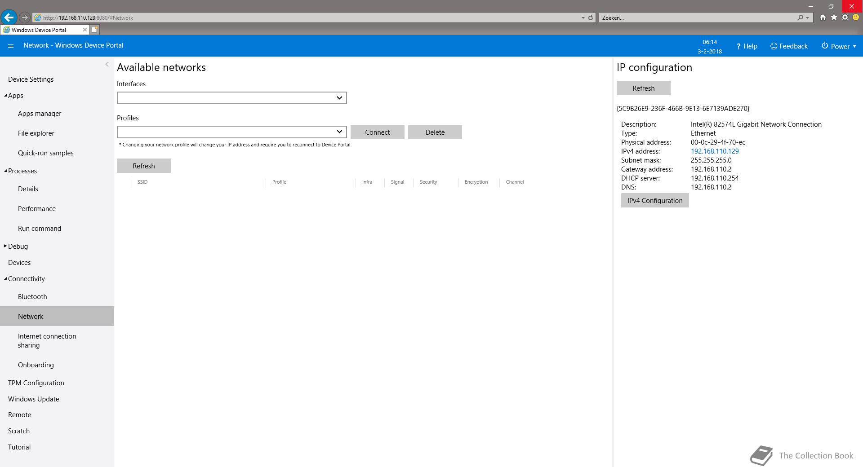Focus the Zoeken search field

697,18
